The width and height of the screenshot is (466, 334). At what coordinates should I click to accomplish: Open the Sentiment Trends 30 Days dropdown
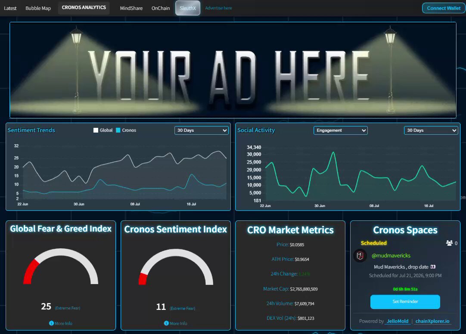202,130
